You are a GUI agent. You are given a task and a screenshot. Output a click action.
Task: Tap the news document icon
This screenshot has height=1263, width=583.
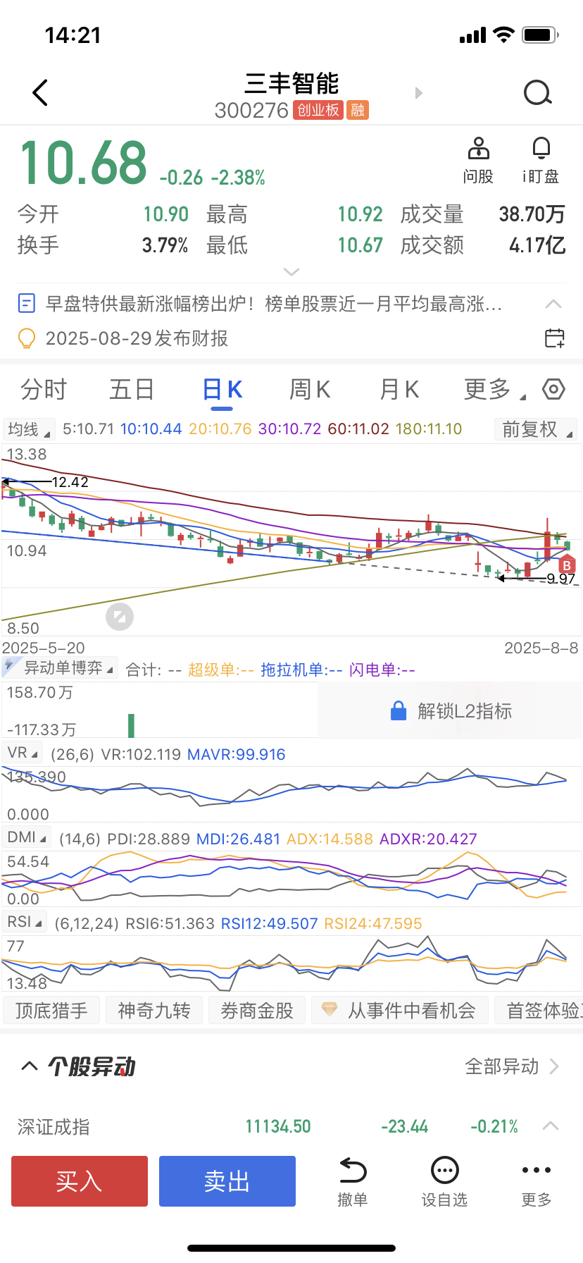(26, 304)
